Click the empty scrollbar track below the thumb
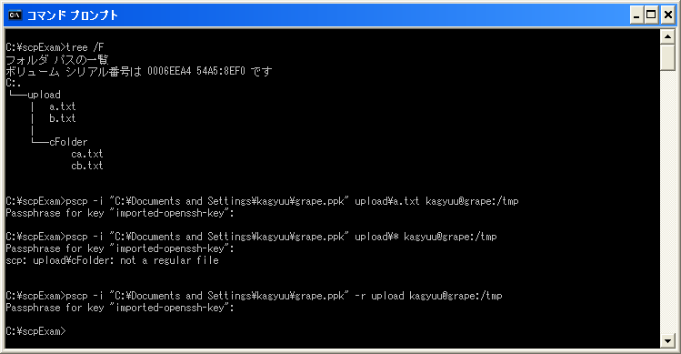Viewport: 681px width, 354px height. (667, 200)
